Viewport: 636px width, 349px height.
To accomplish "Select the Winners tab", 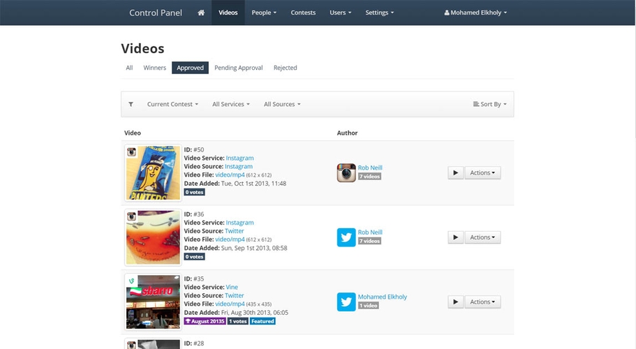I will click(154, 68).
